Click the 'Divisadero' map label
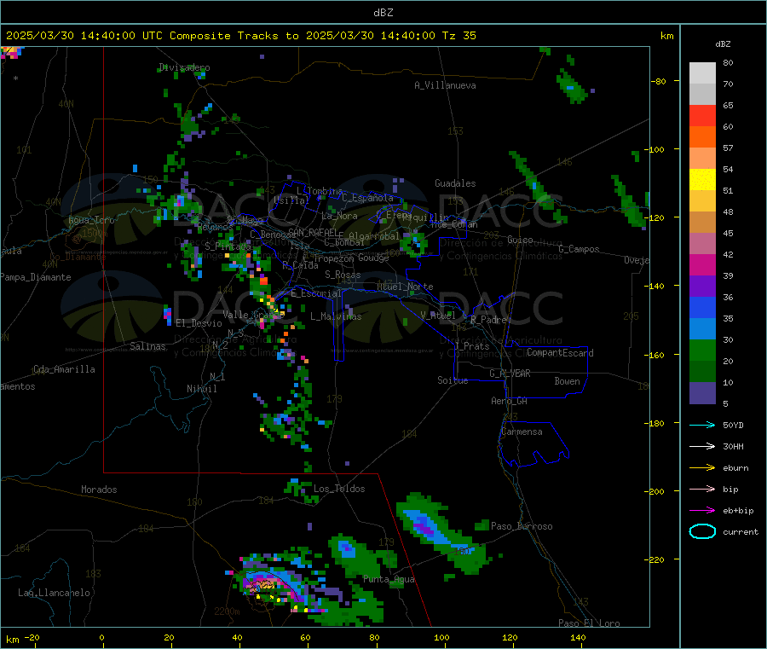The image size is (767, 649). coord(184,67)
